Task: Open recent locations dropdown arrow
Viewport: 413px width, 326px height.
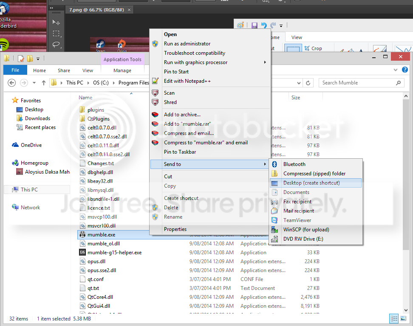Action: [34, 83]
